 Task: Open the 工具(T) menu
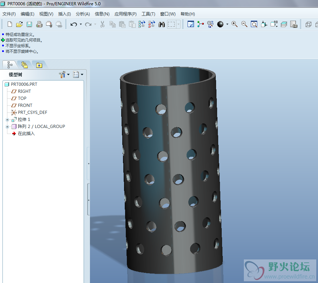click(x=148, y=14)
